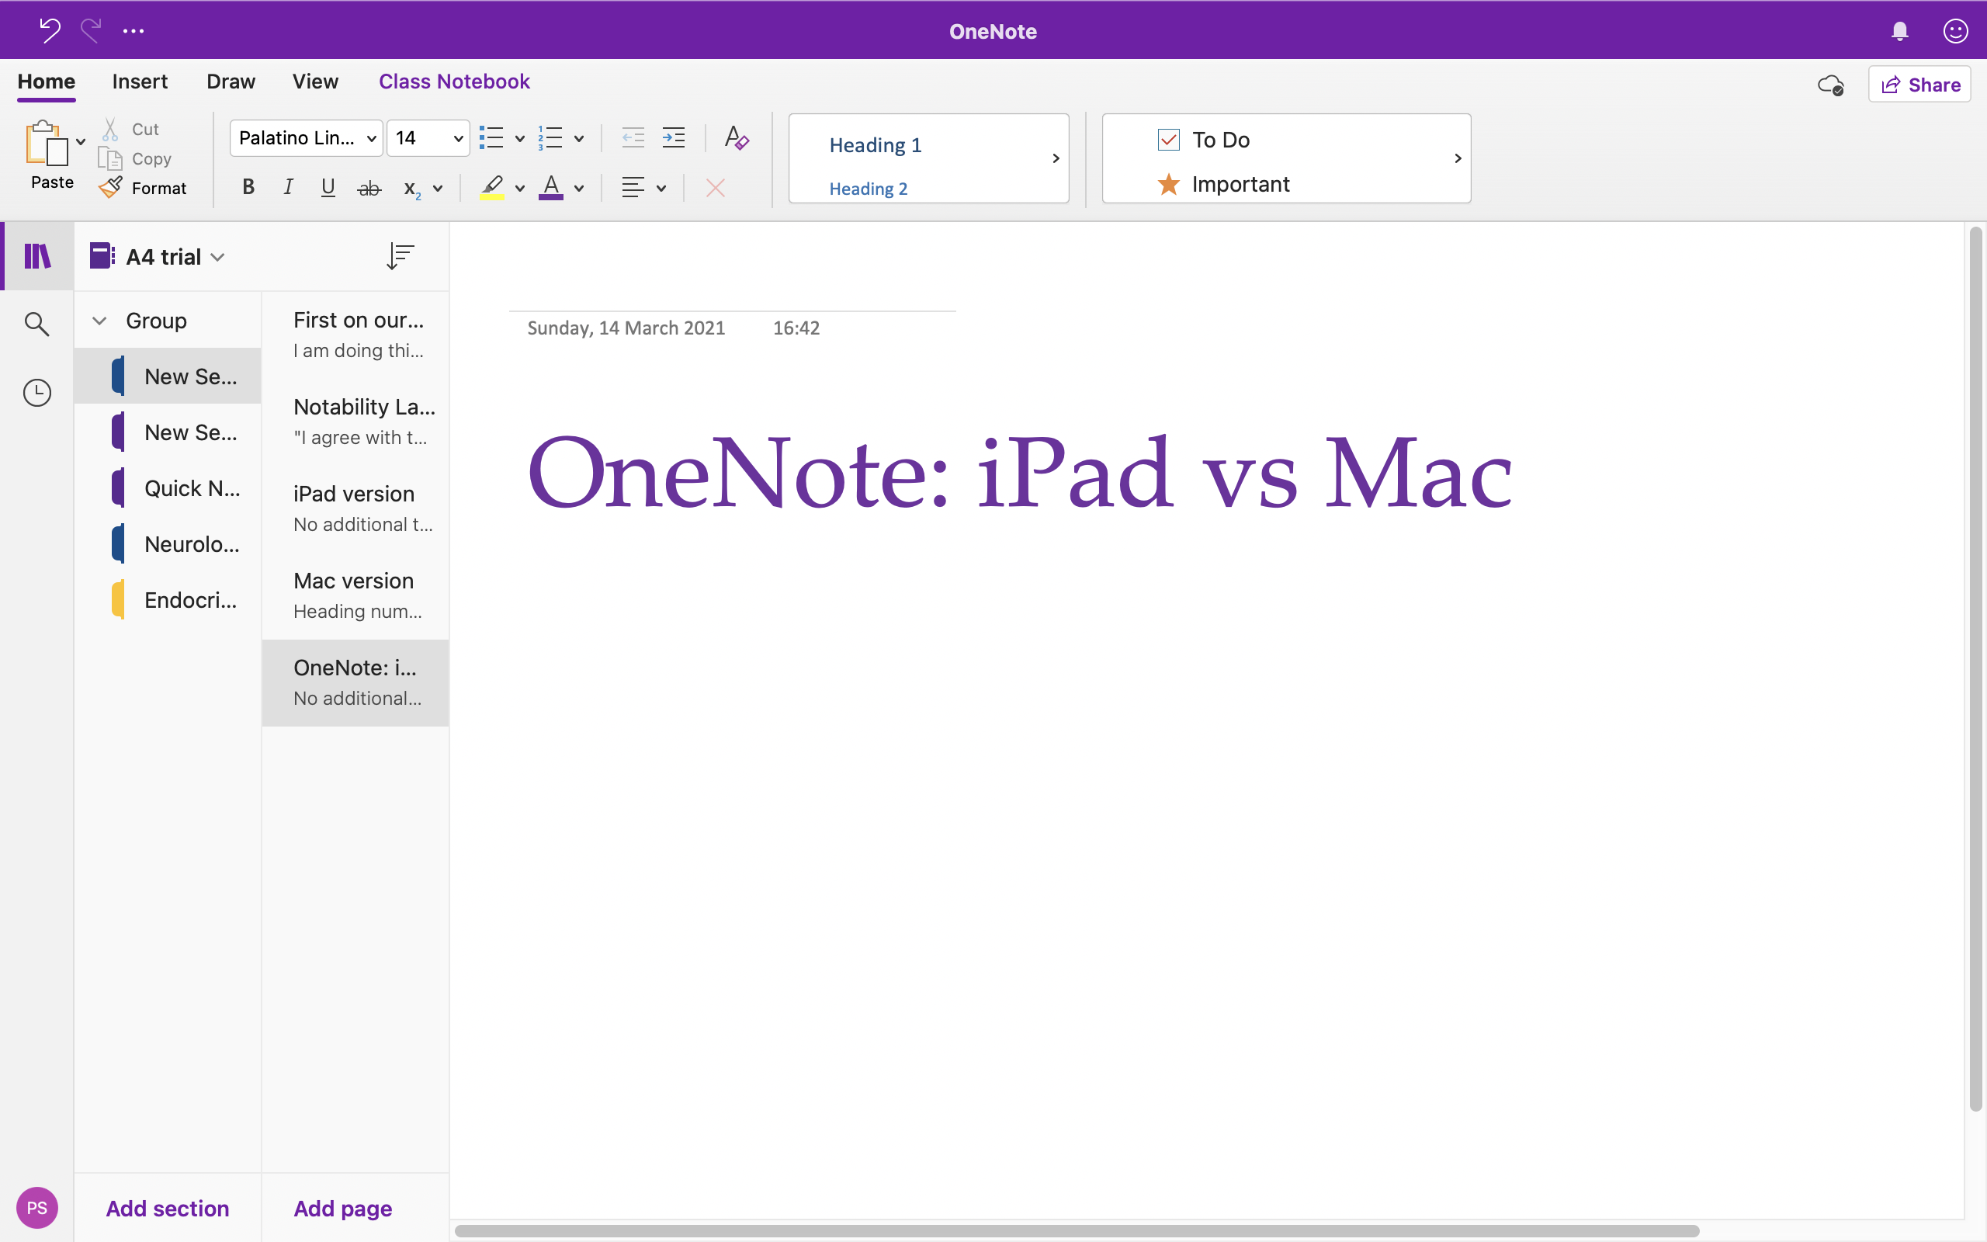The height and width of the screenshot is (1242, 1987).
Task: Click Add section
Action: [x=168, y=1209]
